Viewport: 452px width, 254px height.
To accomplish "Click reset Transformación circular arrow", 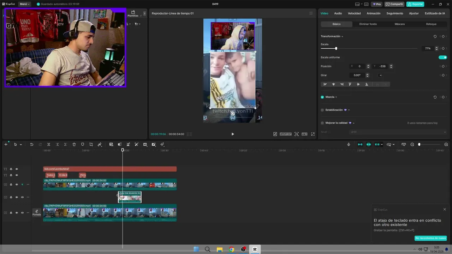I will [x=435, y=36].
